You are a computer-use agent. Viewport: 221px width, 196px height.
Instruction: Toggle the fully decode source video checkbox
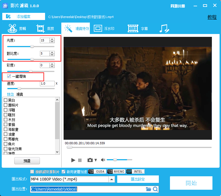32,171
